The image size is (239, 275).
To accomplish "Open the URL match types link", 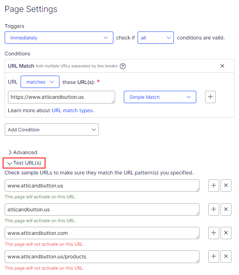I will coord(72,110).
